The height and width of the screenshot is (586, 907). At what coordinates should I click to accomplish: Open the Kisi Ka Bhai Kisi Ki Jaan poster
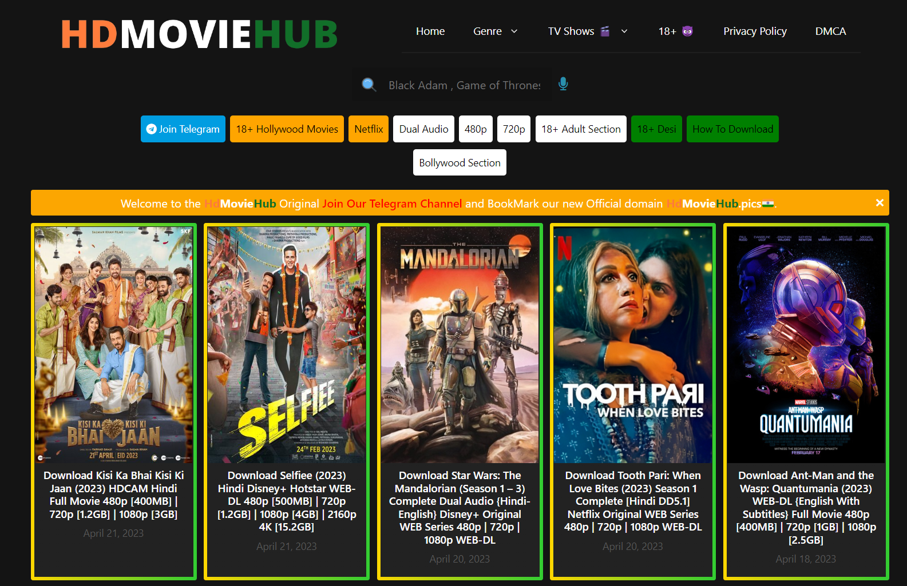point(114,345)
